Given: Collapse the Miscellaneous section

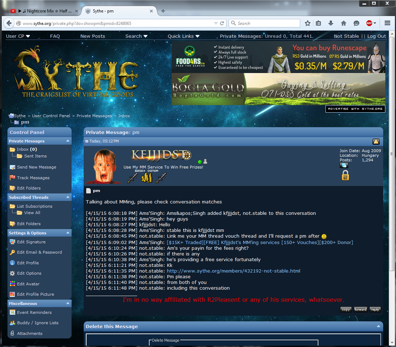Looking at the screenshot, I should tap(68, 303).
